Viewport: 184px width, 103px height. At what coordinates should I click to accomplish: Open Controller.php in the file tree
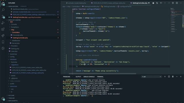pos(18,35)
